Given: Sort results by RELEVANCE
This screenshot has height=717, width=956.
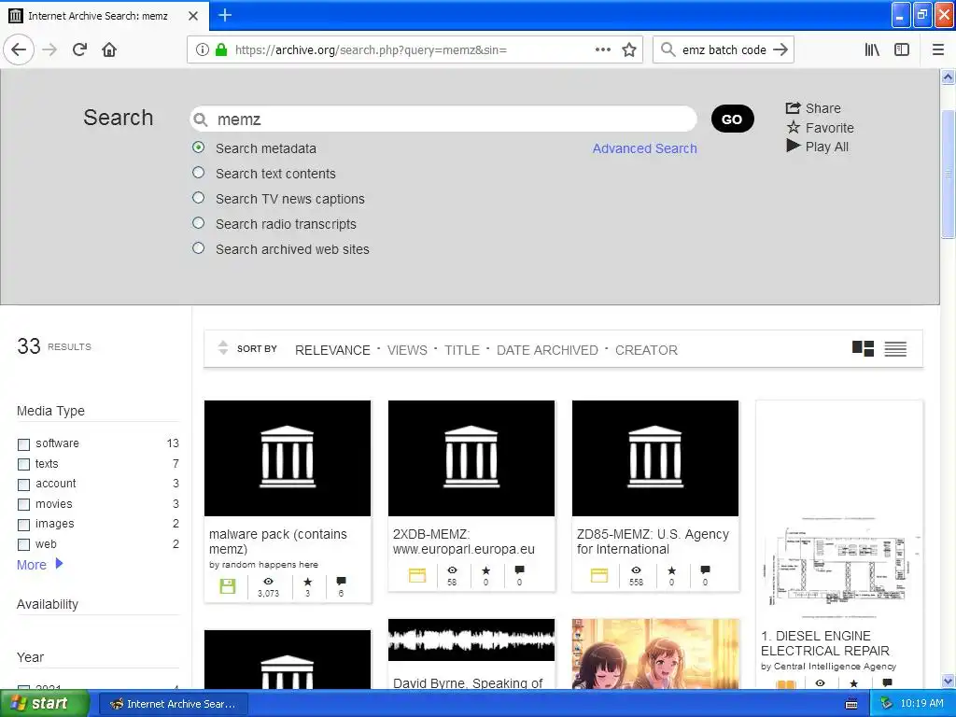Looking at the screenshot, I should pos(332,350).
